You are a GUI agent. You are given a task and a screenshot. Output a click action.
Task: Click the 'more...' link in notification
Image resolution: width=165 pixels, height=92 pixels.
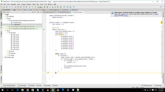click(126, 16)
